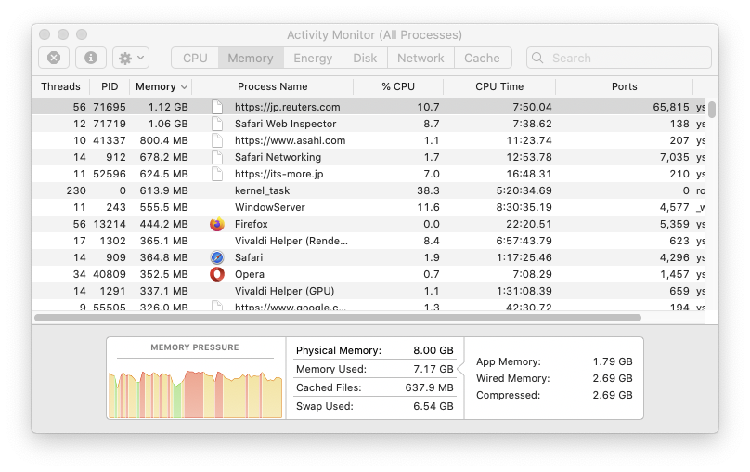Click the document icon beside Safari Networking
750x472 pixels.
pyautogui.click(x=217, y=157)
